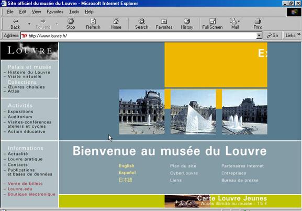The height and width of the screenshot is (211, 302).
Task: Open the Back history dropdown arrow
Action: click(x=29, y=24)
